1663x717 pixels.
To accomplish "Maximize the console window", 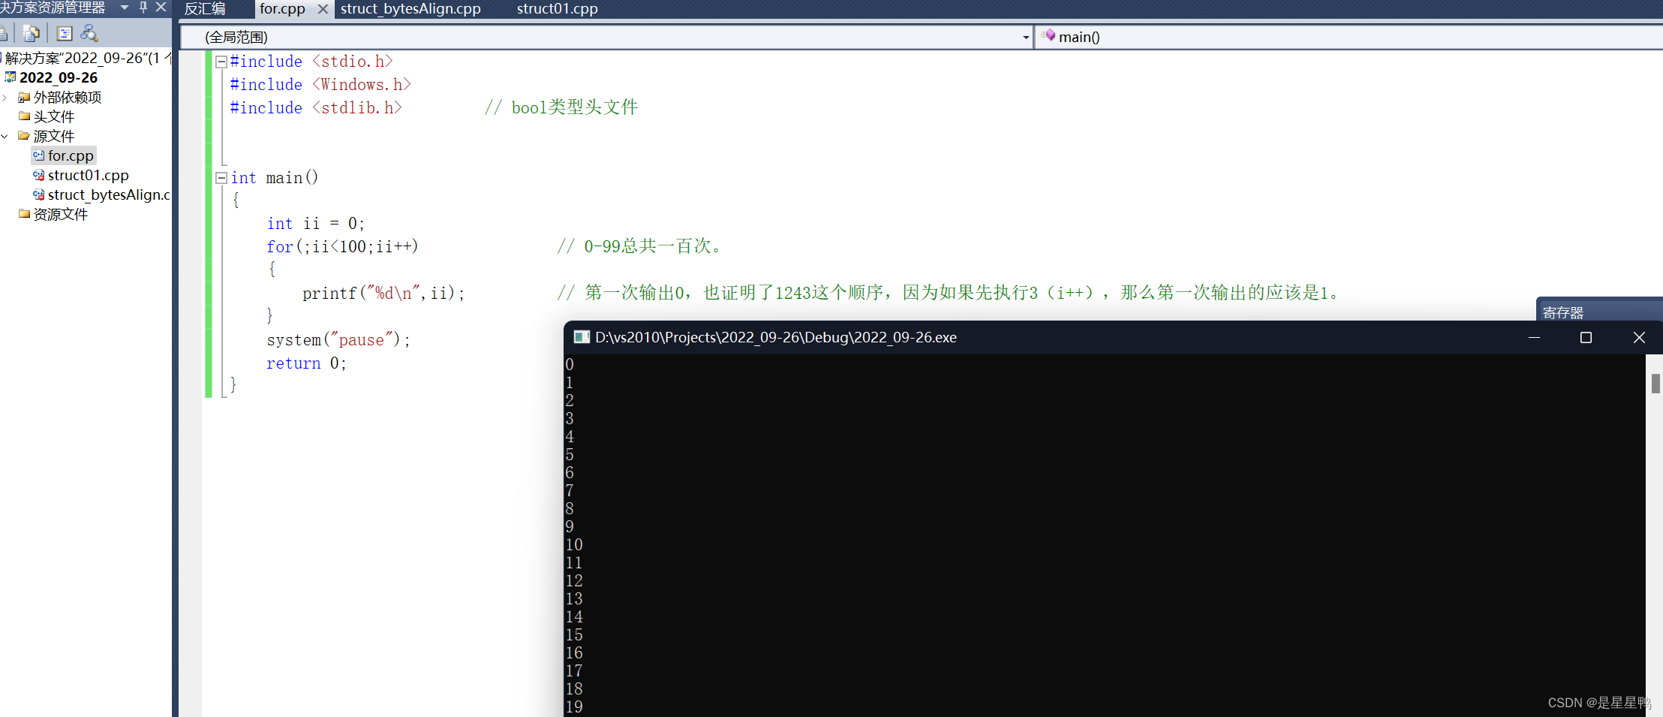I will (x=1586, y=338).
